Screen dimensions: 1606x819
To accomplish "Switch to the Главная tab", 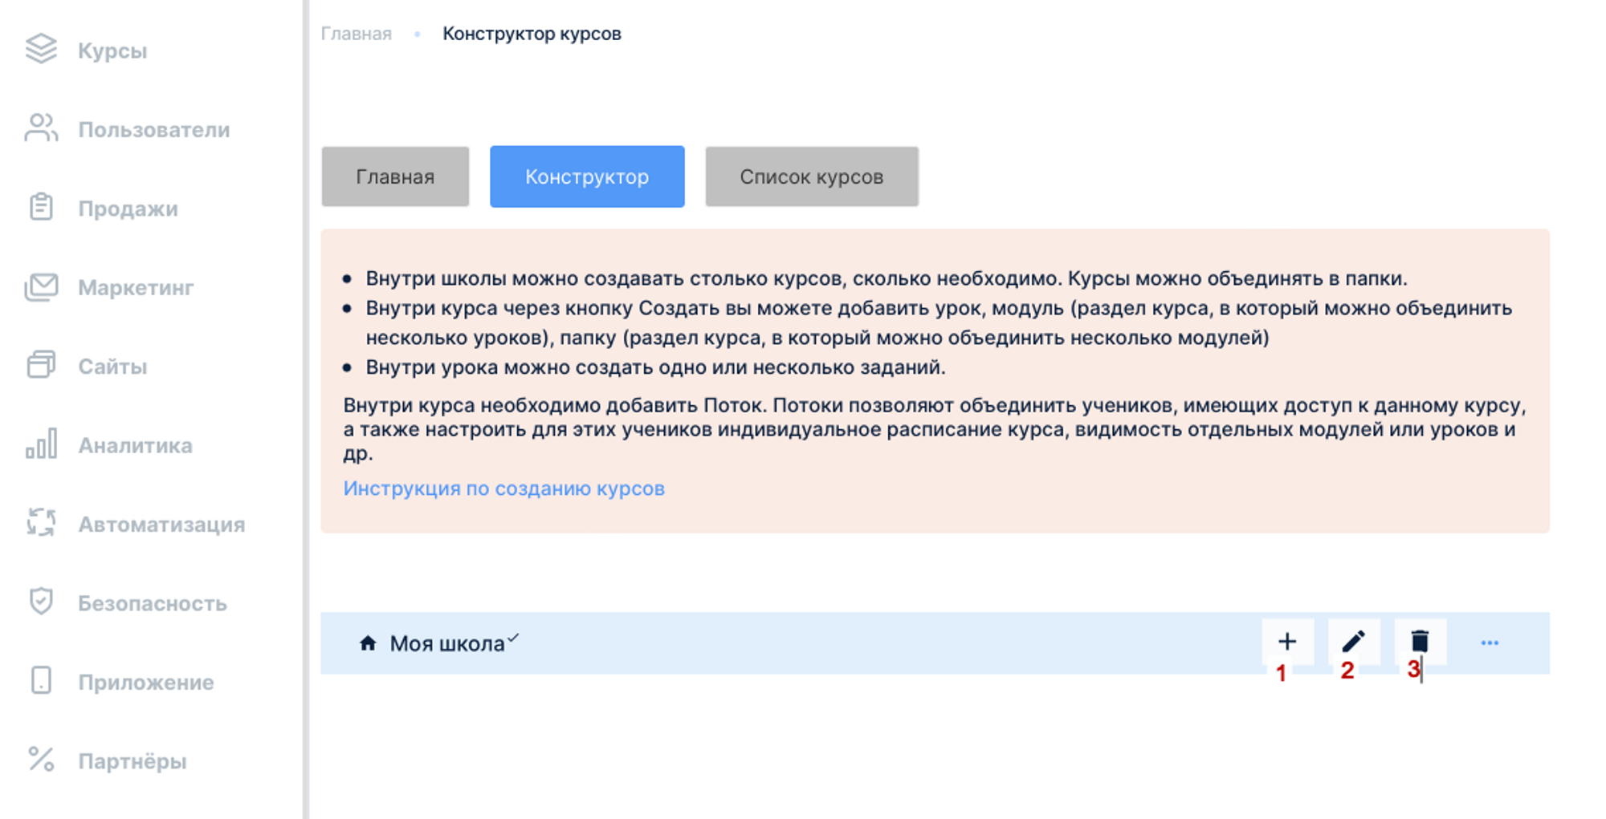I will (395, 176).
